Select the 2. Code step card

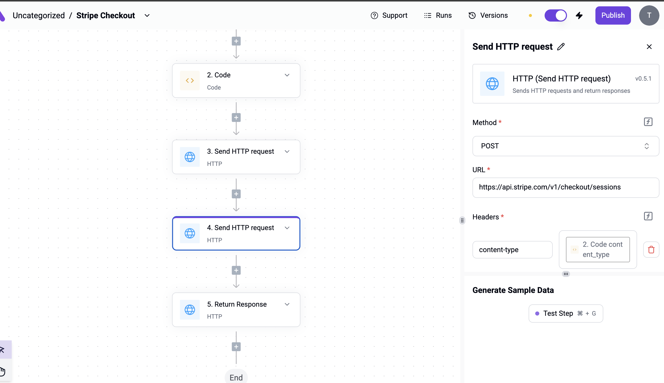(x=236, y=80)
